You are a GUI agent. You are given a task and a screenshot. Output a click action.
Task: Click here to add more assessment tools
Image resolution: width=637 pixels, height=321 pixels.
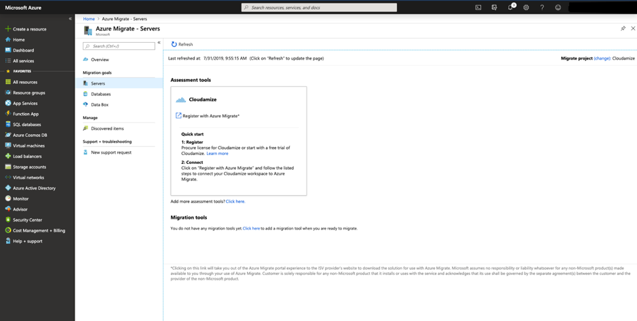235,201
